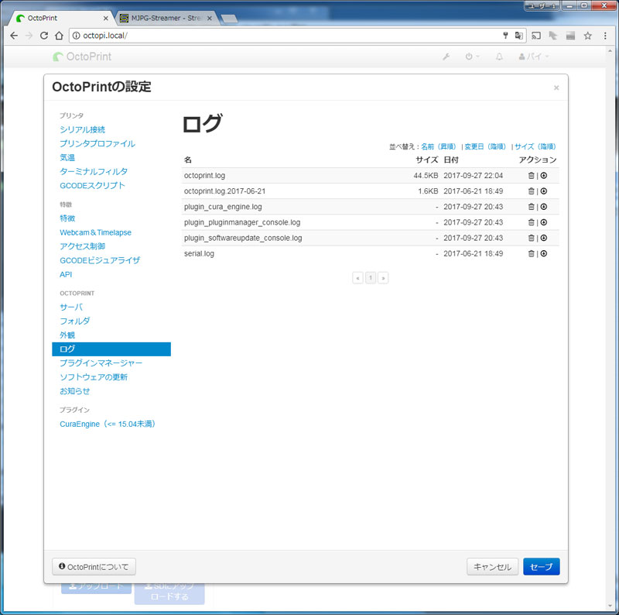Delete octoprint.log.2017-06-21 with trash icon
619x615 pixels.
pyautogui.click(x=531, y=191)
